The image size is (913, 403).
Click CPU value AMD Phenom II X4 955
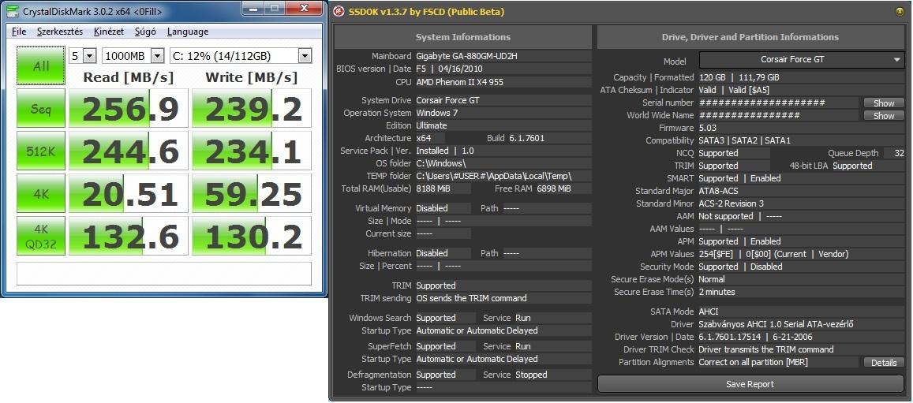tap(459, 82)
